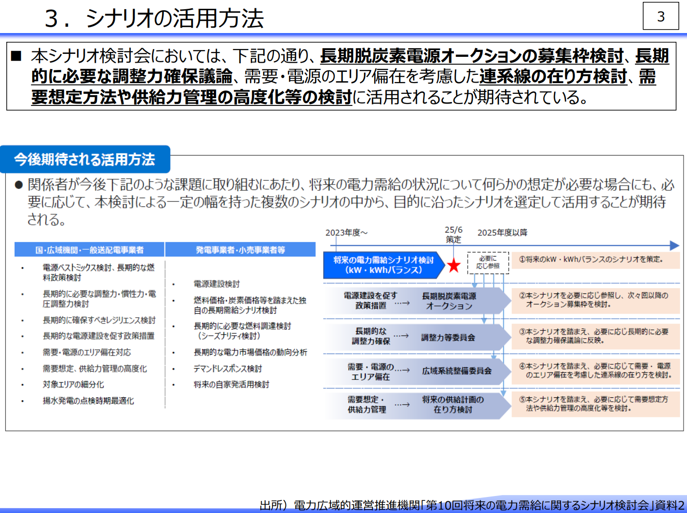Select the bullet 長期的な電源建設を促す政策措置

[x=99, y=336]
